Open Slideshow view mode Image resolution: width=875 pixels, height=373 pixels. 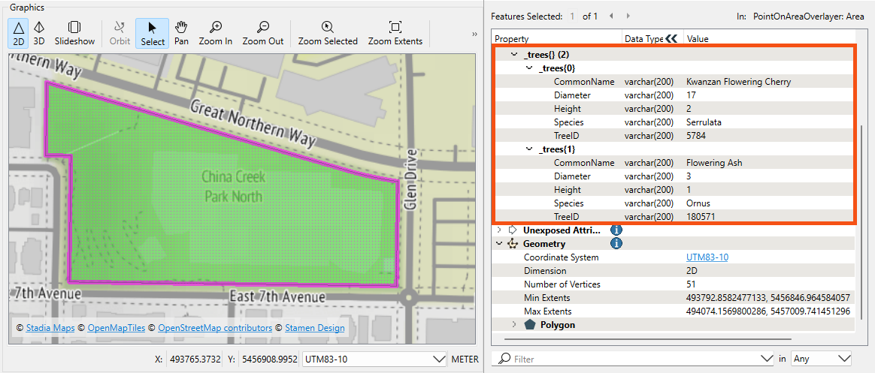click(74, 33)
